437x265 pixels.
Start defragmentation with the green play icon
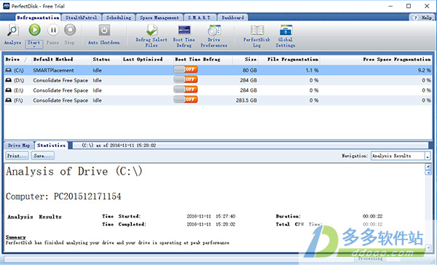point(34,30)
